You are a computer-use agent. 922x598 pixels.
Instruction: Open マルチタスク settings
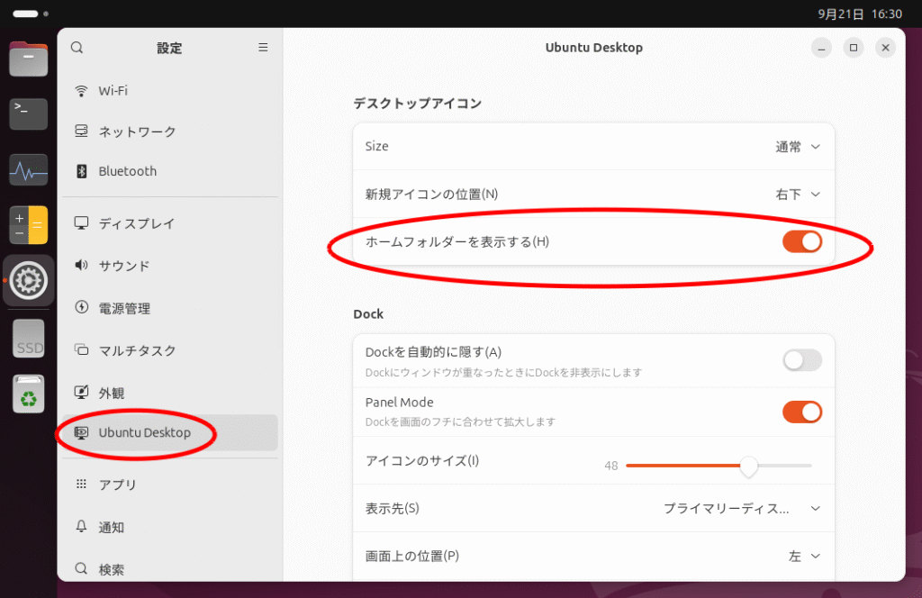click(170, 350)
